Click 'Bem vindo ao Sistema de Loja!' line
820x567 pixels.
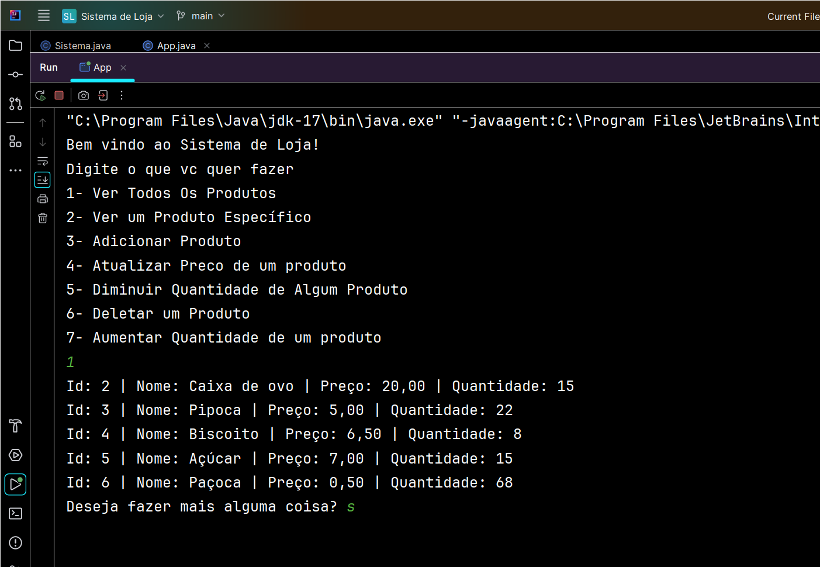pyautogui.click(x=193, y=145)
